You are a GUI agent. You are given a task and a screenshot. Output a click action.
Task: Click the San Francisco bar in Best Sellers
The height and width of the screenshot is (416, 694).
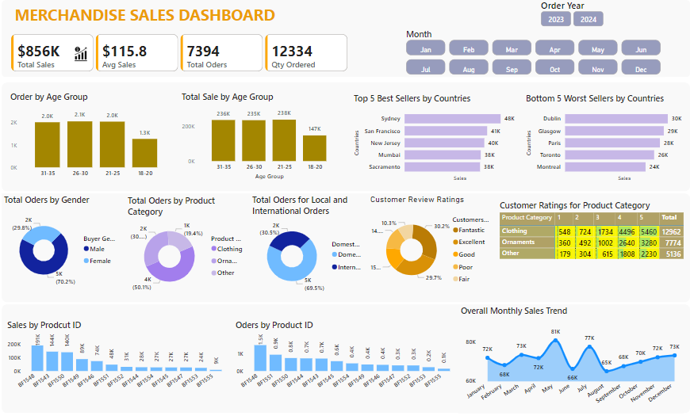click(x=446, y=131)
